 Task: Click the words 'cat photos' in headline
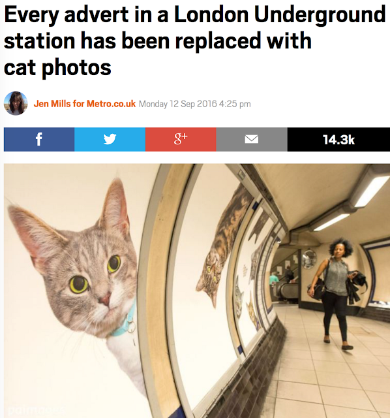(57, 67)
